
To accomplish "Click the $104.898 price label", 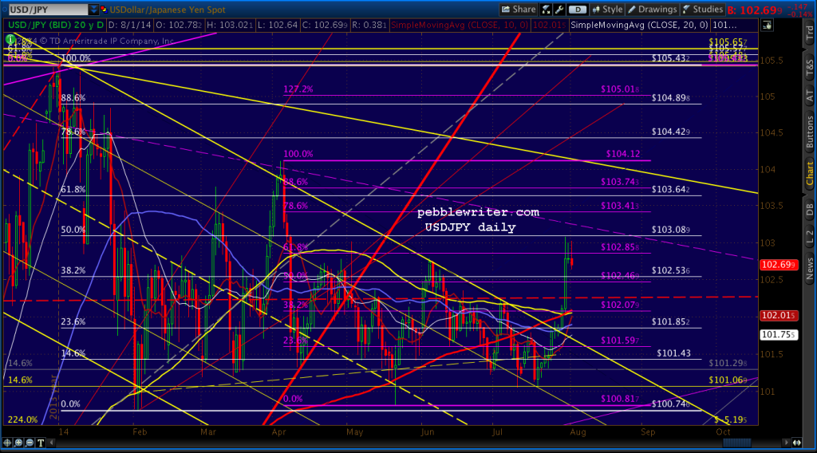I will tap(670, 98).
